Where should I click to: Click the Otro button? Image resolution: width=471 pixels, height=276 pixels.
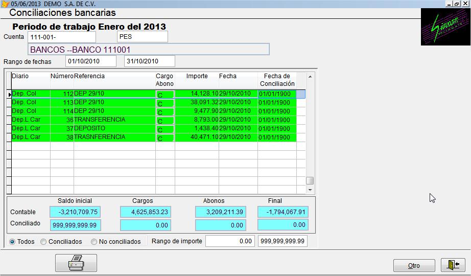point(414,265)
